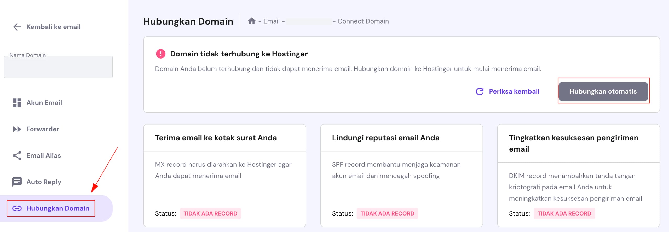Open the Forwarder menu item
Image resolution: width=669 pixels, height=232 pixels.
tap(43, 129)
